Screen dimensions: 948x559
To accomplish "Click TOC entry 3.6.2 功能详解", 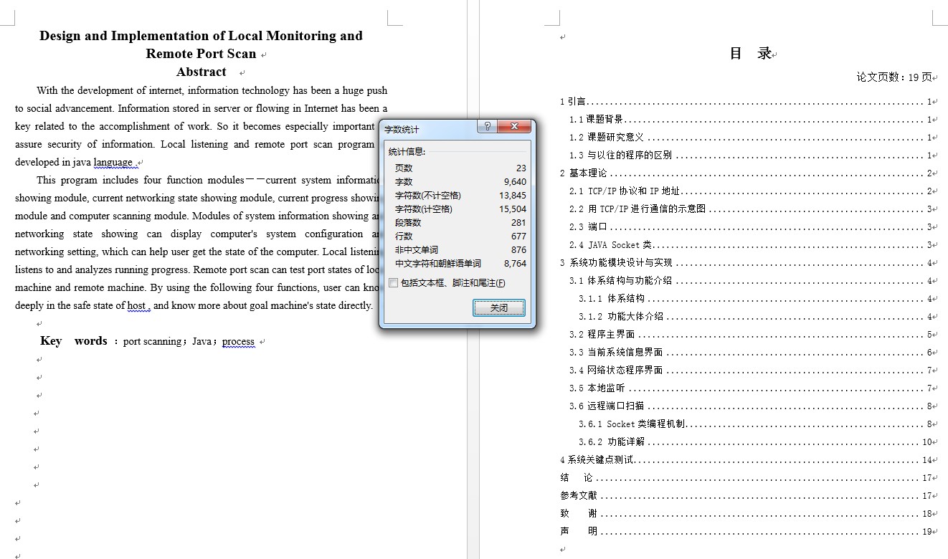I will [x=755, y=442].
